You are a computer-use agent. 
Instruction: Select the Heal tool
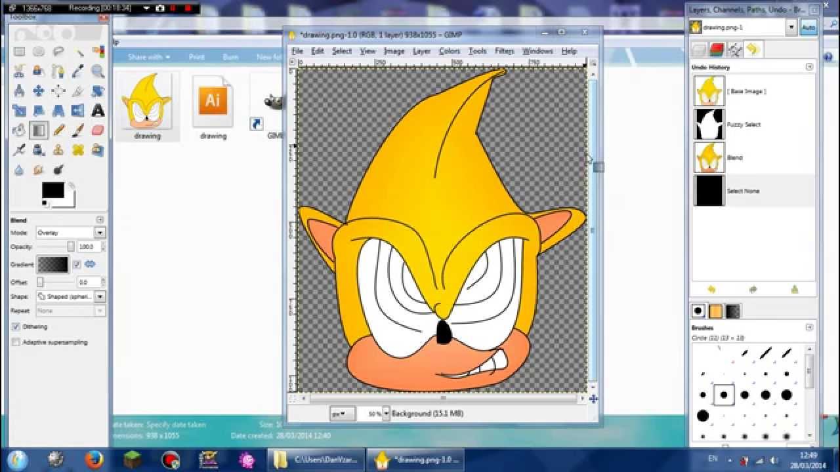pos(78,150)
